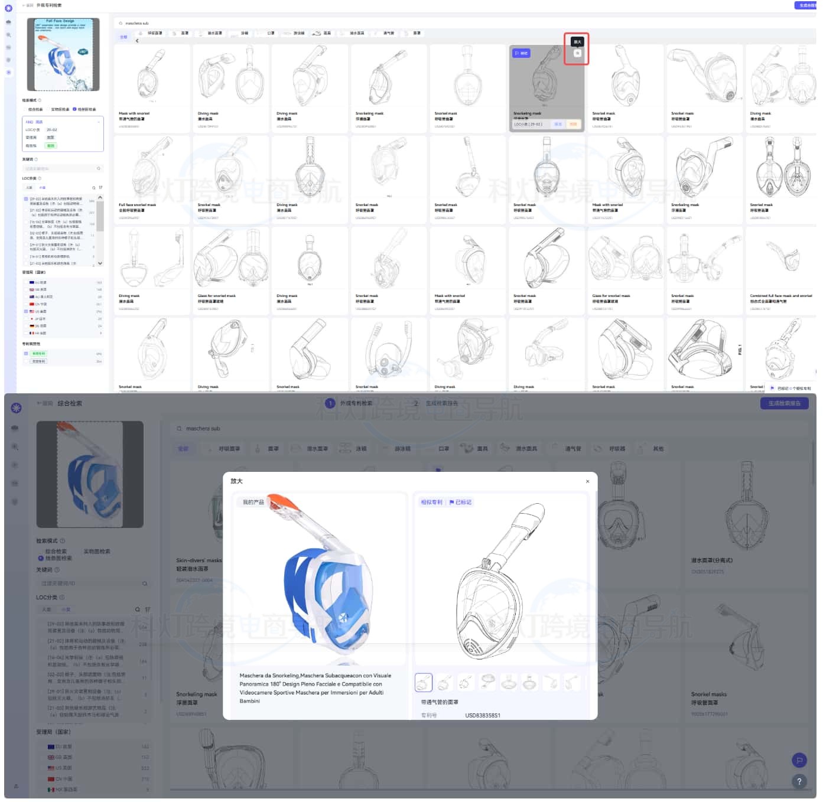Click the sort icon beside the upper LOC分类 tabs
The width and height of the screenshot is (823, 802).
101,188
